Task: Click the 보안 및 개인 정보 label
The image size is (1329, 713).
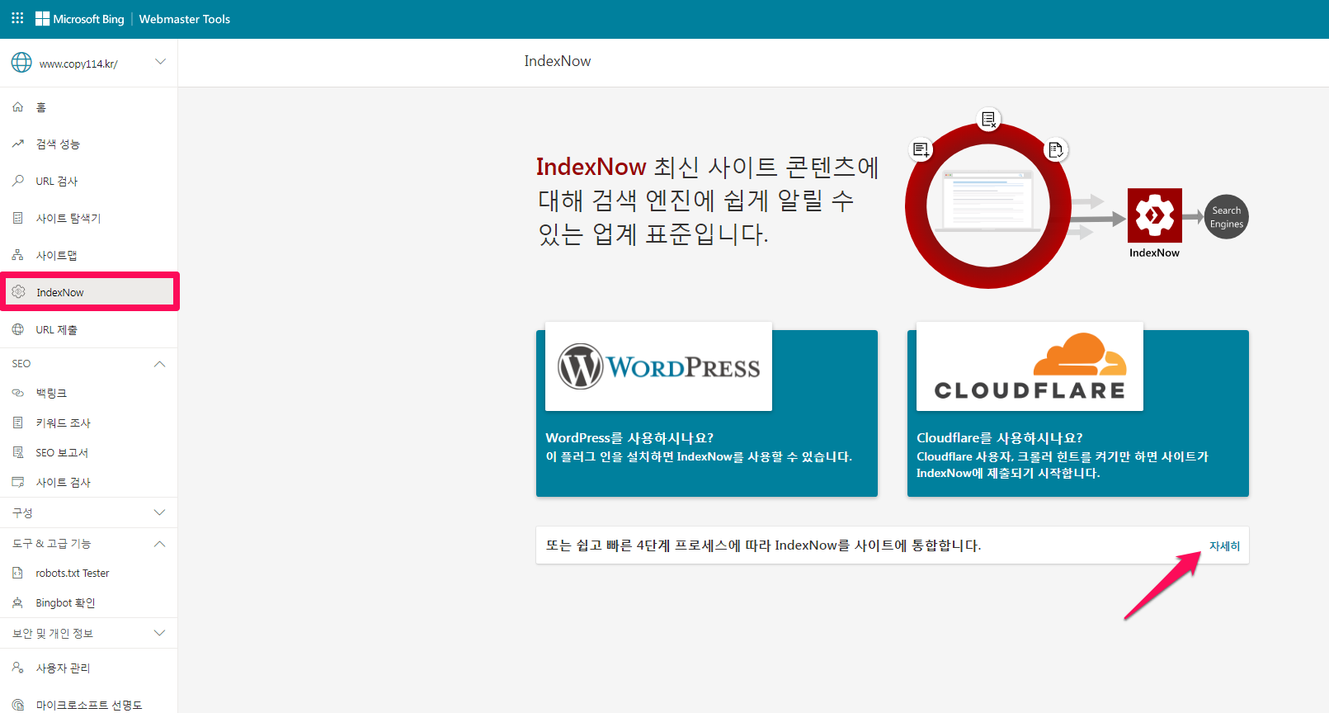Action: (x=53, y=634)
